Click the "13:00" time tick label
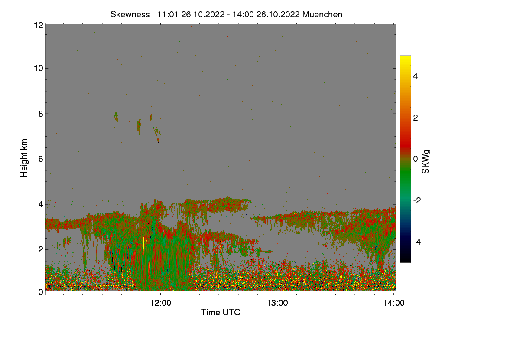Screen dimensions: 520x347 point(277,303)
